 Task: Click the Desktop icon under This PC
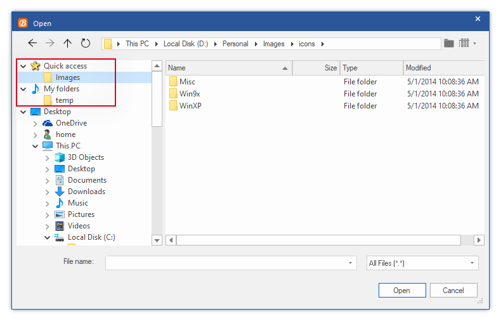60,169
